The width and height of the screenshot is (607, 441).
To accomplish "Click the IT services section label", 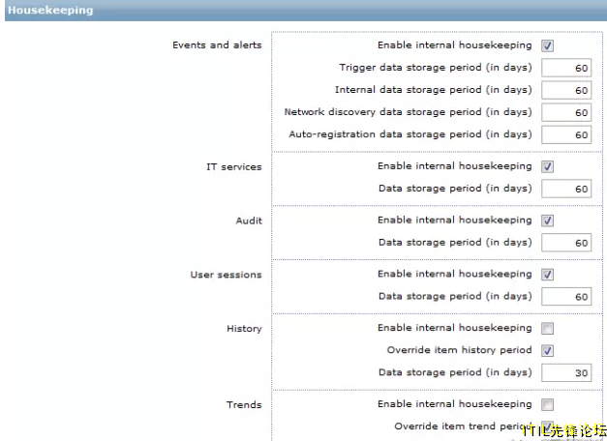I will pyautogui.click(x=234, y=166).
